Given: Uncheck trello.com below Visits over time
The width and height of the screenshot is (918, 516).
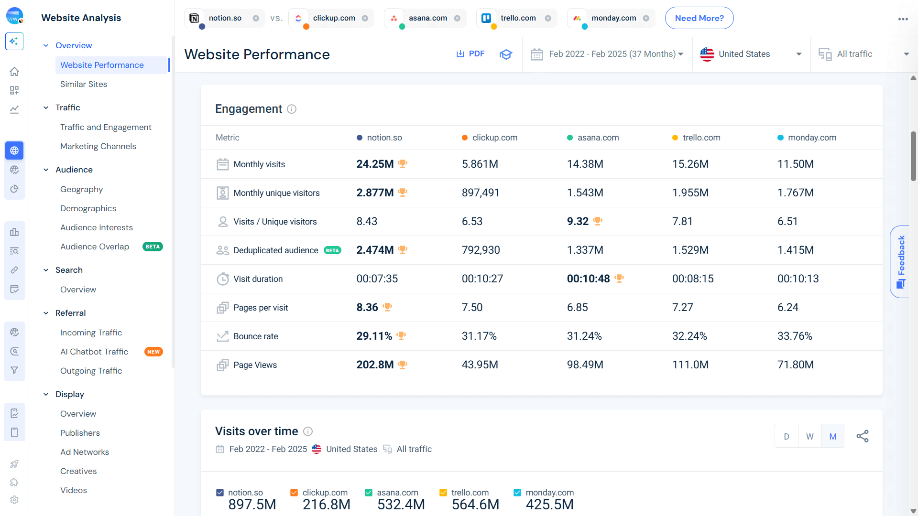Looking at the screenshot, I should click(443, 492).
